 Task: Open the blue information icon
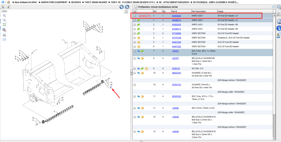(x=279, y=28)
